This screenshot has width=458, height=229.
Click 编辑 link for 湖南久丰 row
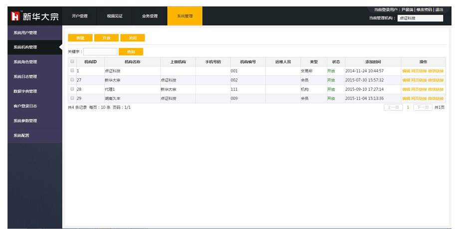[x=406, y=98]
